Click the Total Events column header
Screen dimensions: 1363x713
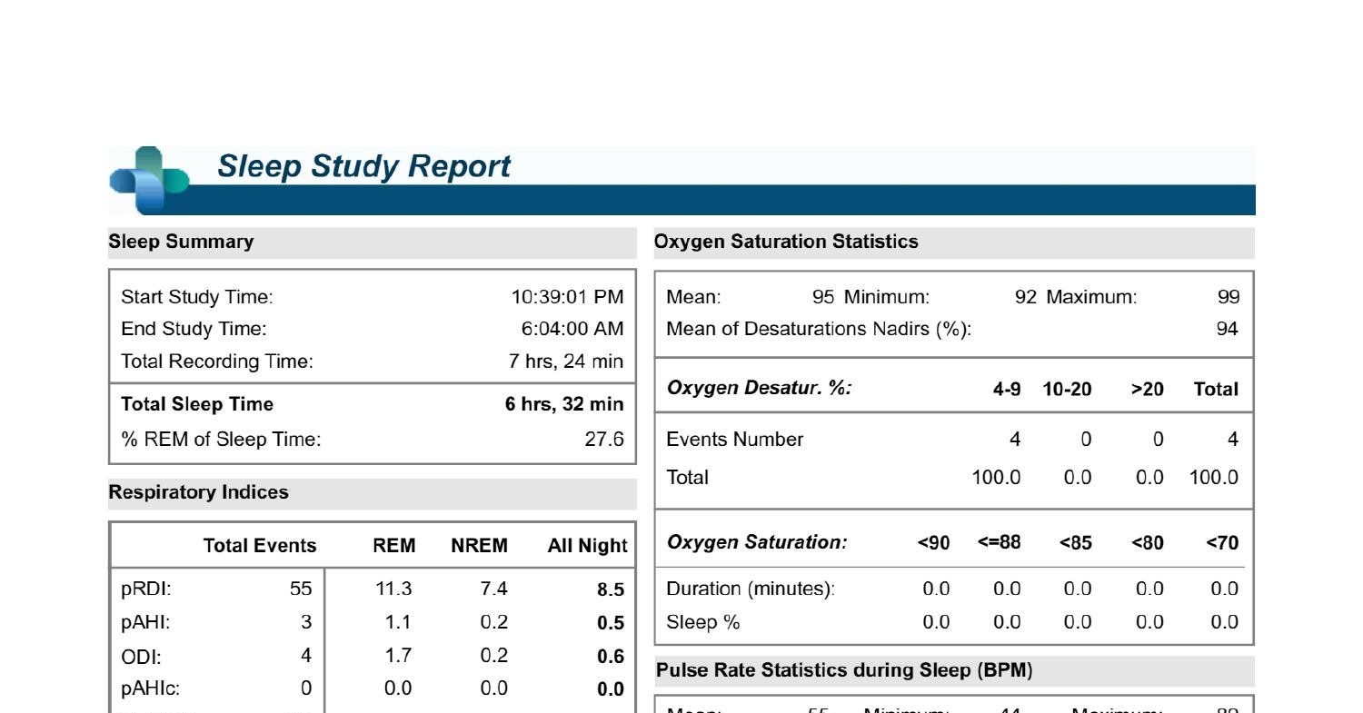(x=261, y=547)
